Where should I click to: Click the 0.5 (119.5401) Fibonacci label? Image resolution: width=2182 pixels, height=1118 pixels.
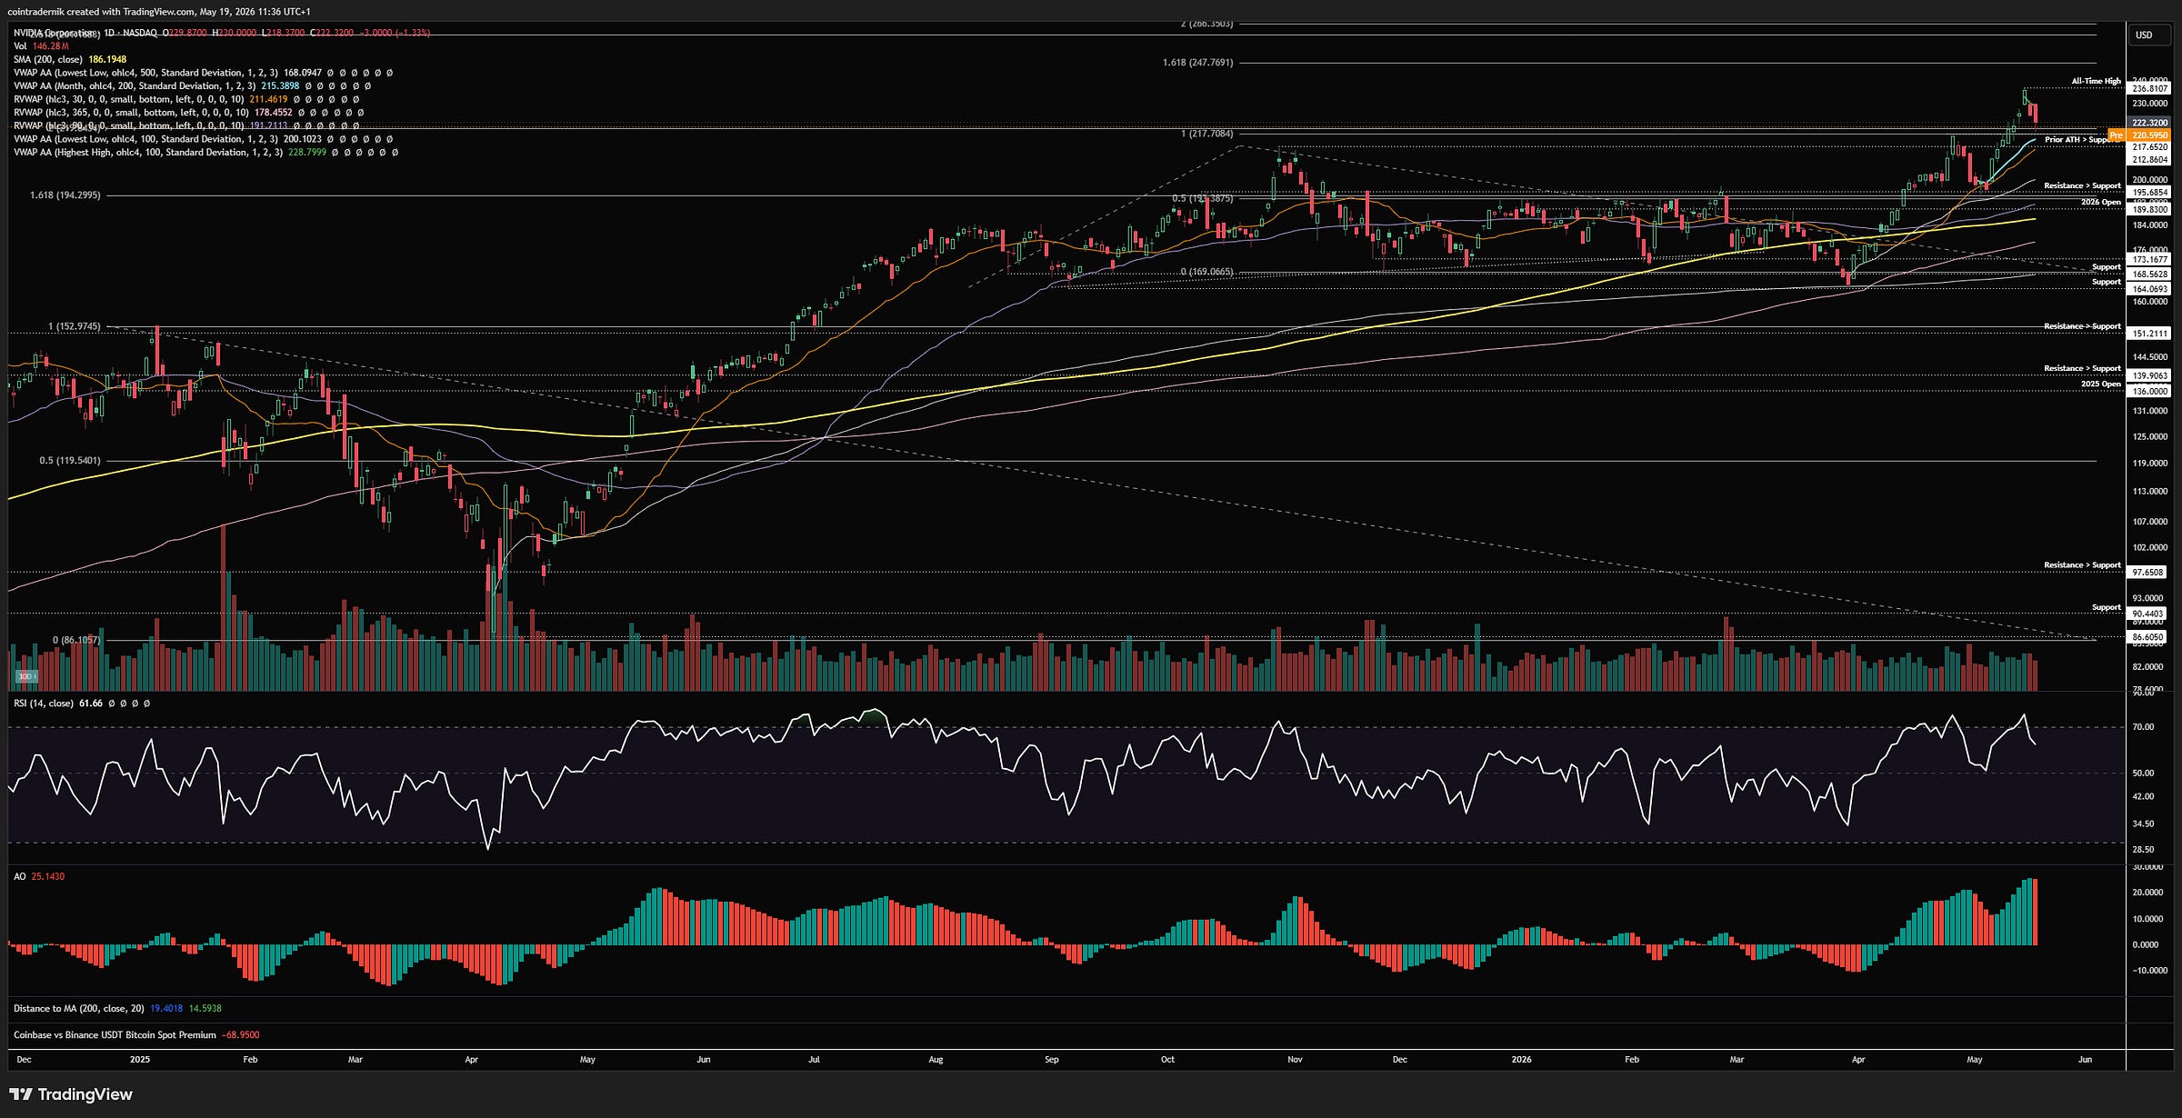[x=70, y=461]
